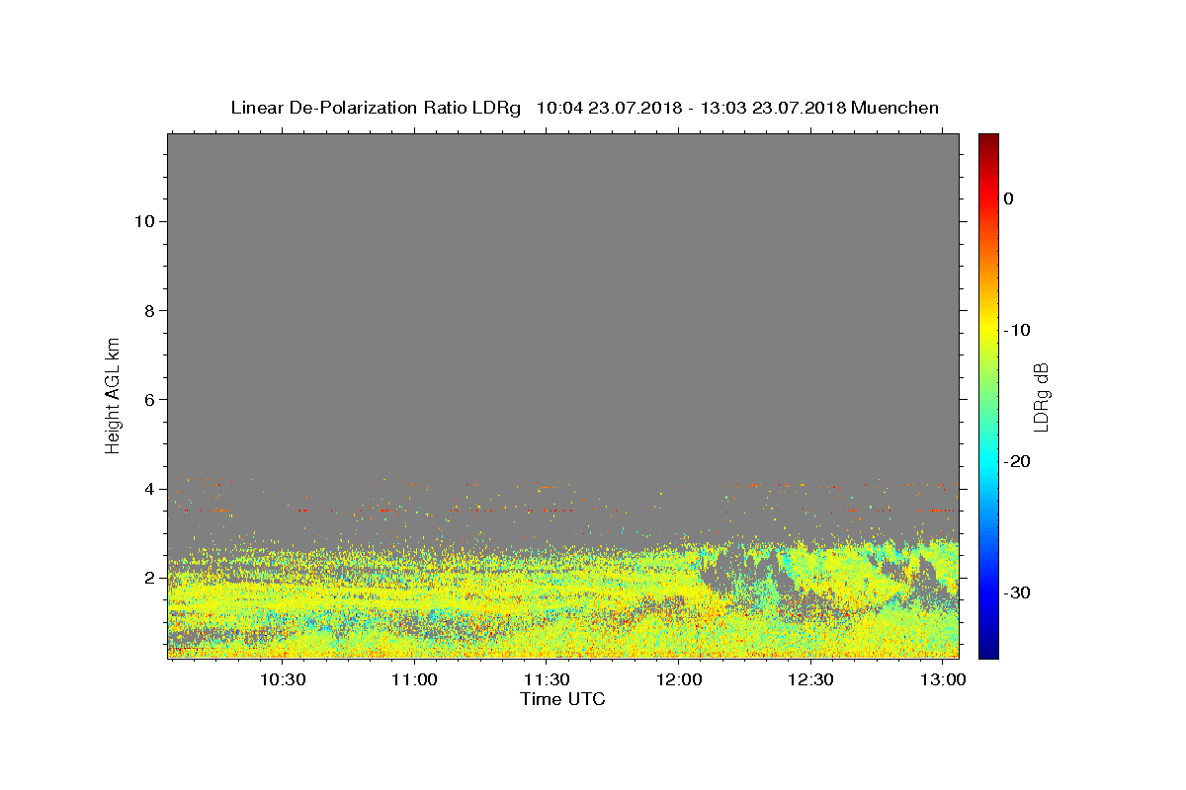This screenshot has width=1186, height=790.
Task: Click the Height AGL km axis title
Action: [x=113, y=394]
